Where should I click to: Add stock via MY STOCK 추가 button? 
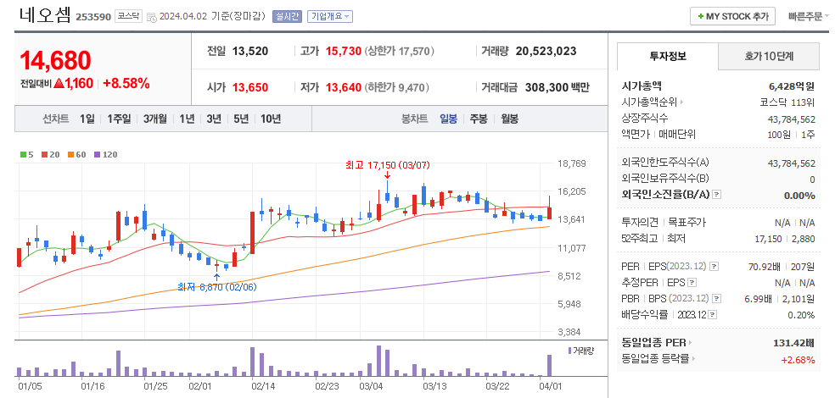733,16
